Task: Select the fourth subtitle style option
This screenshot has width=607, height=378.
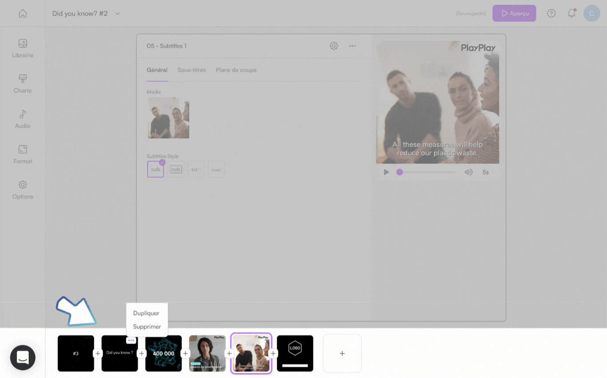Action: point(216,169)
